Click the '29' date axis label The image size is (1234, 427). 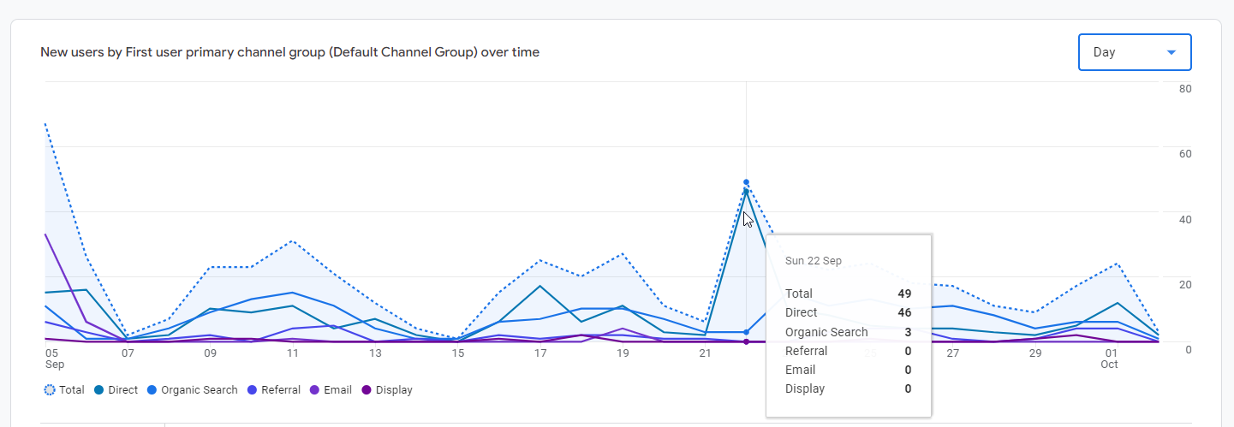[x=1034, y=353]
